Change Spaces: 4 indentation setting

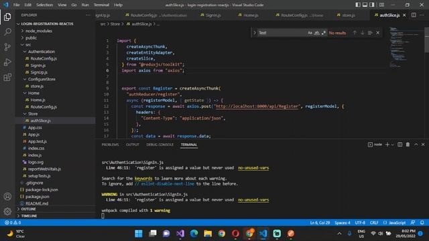[343, 222]
